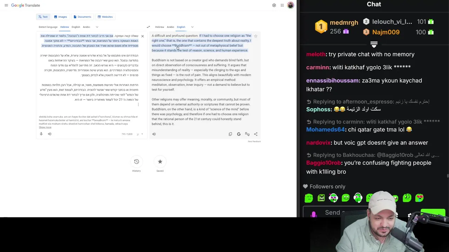Share the translation
This screenshot has height=252, width=449.
click(x=256, y=134)
